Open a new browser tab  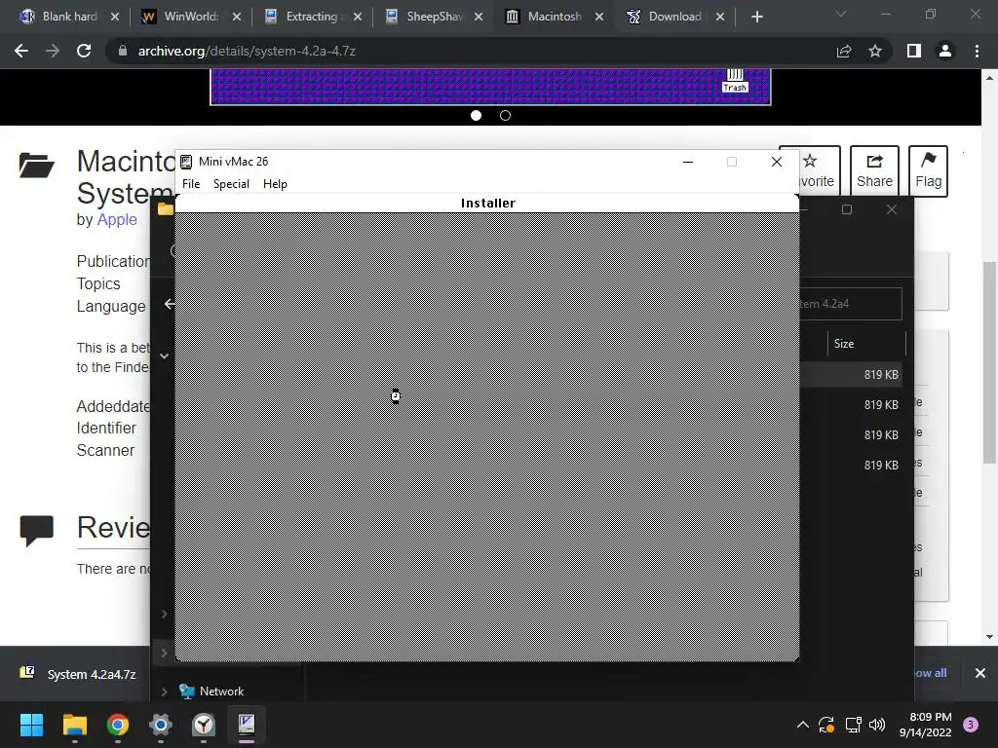coord(756,18)
